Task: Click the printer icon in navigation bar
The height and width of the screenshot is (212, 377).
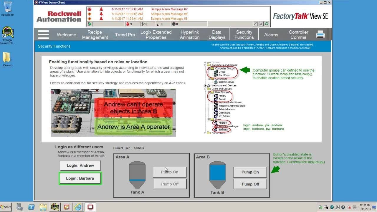Action: [x=320, y=34]
